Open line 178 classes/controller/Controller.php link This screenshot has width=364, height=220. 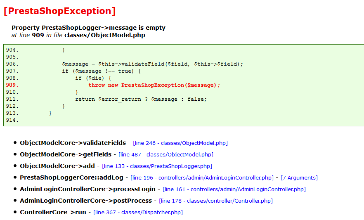216,201
